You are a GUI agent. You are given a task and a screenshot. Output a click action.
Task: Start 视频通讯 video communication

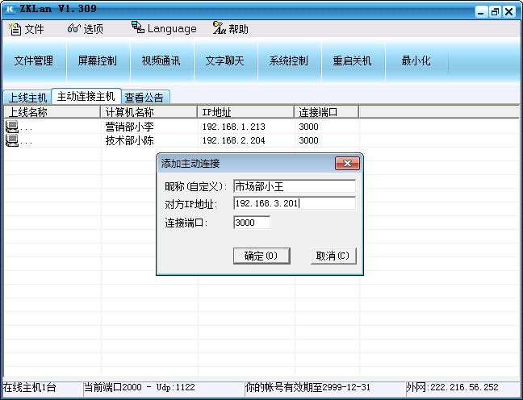click(161, 60)
